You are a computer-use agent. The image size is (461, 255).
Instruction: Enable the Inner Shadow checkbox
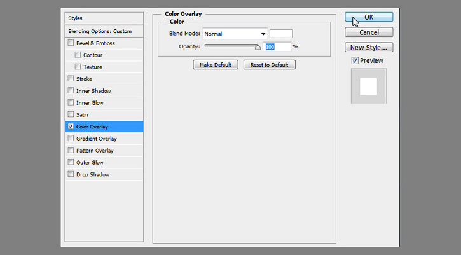click(71, 90)
